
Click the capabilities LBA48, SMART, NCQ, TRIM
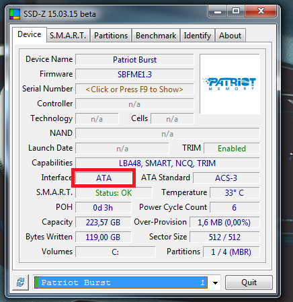coord(167,163)
